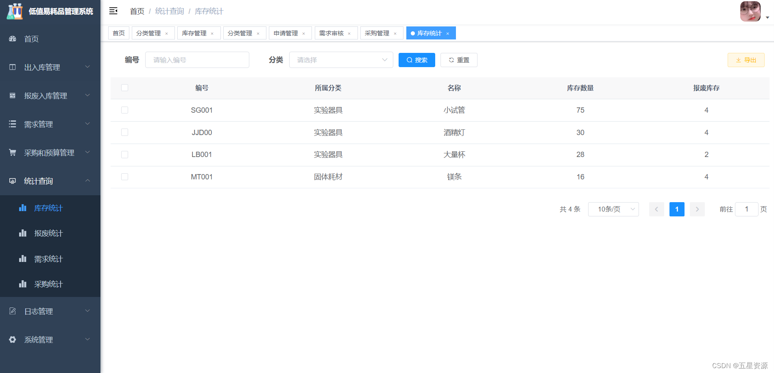Close the first 分类管理 tab
774x373 pixels.
pos(166,33)
